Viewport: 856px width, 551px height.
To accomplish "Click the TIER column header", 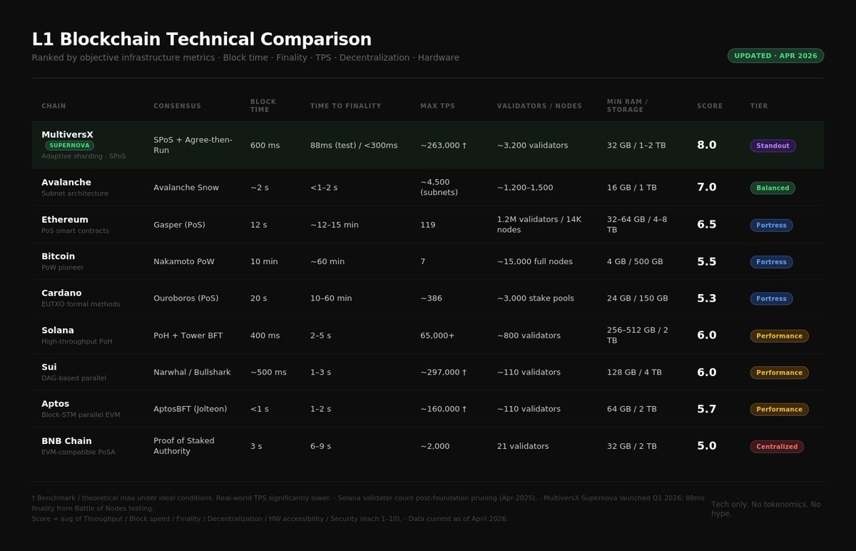I will (759, 106).
